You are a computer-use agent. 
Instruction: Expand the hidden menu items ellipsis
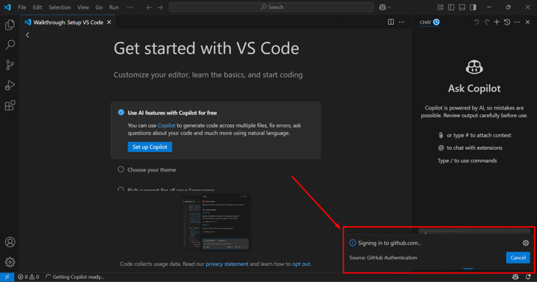coord(130,7)
